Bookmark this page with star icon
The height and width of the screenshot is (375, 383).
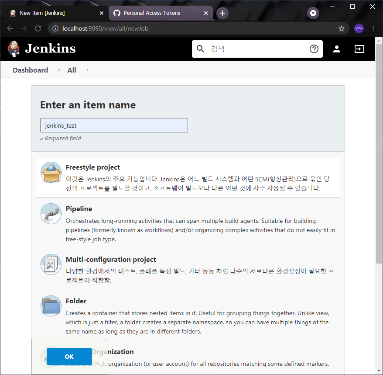(342, 29)
